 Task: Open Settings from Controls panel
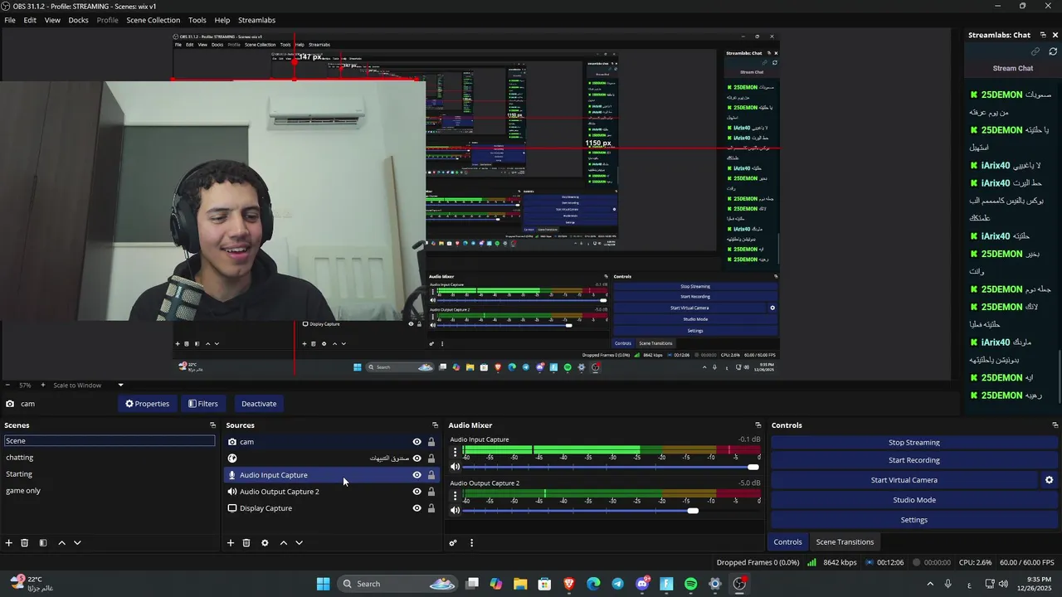coord(914,520)
